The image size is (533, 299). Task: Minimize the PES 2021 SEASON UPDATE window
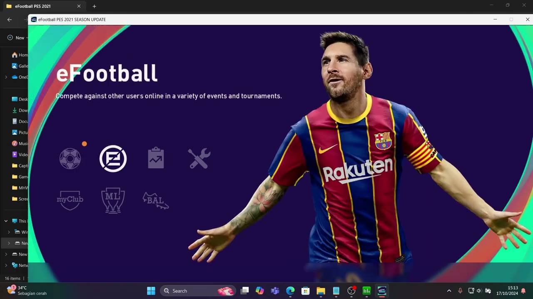pyautogui.click(x=495, y=20)
